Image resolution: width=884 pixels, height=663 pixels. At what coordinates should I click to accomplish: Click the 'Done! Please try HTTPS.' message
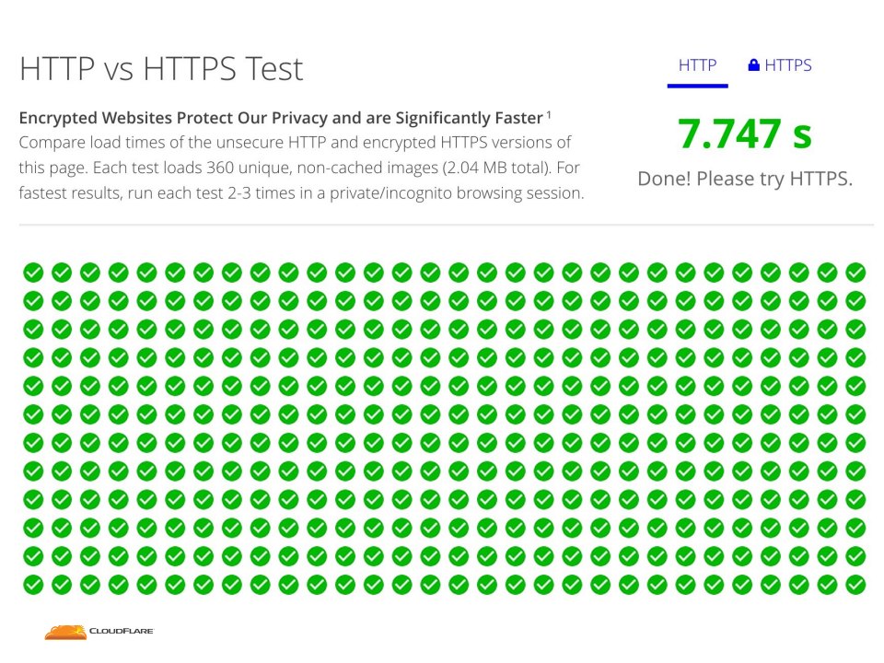point(744,179)
